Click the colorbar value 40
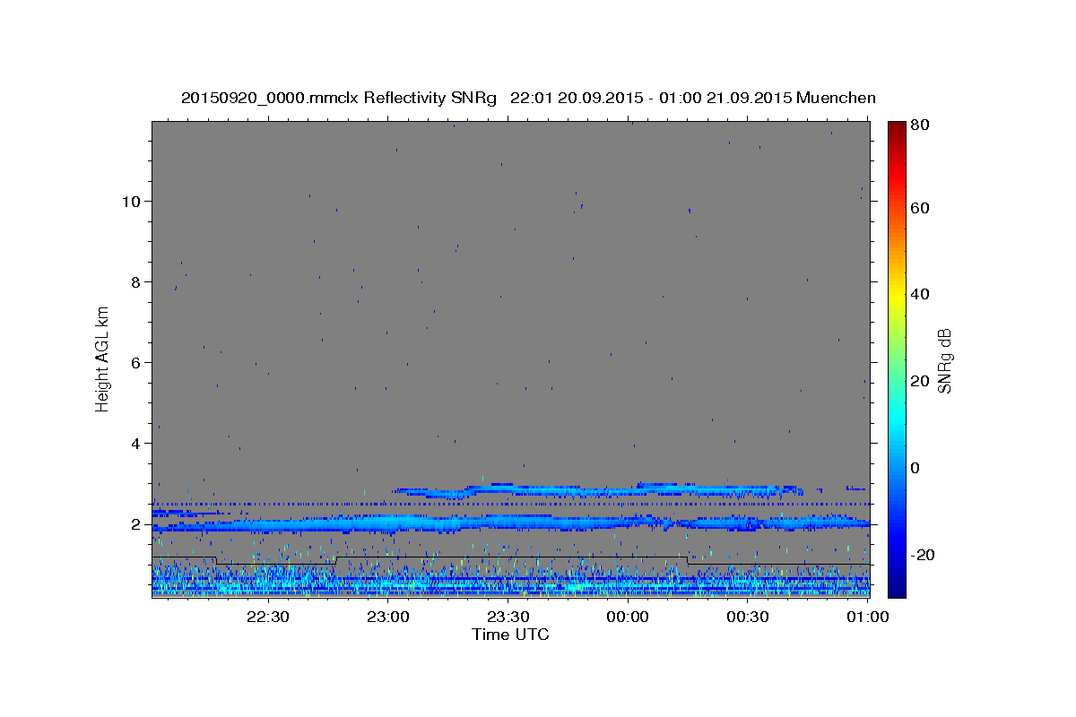 point(921,294)
